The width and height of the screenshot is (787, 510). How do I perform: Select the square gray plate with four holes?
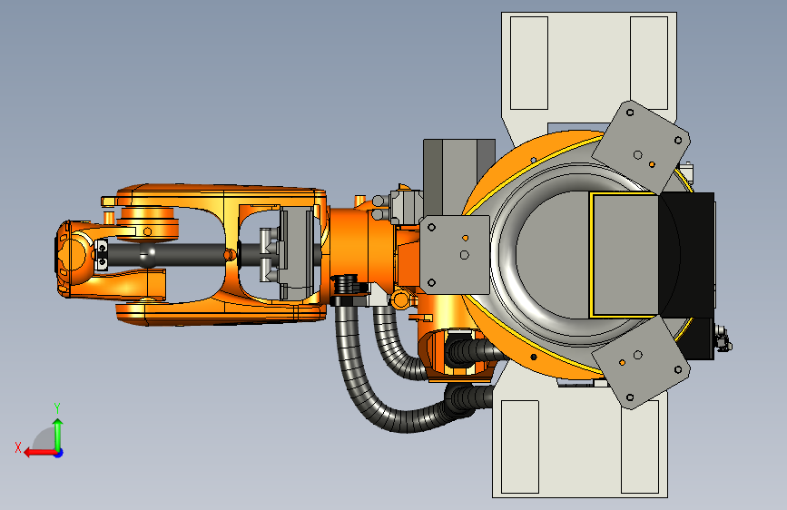[x=455, y=255]
